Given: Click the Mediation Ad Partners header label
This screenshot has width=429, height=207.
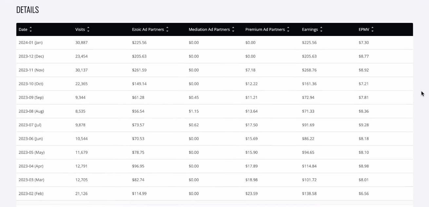Looking at the screenshot, I should coord(209,29).
